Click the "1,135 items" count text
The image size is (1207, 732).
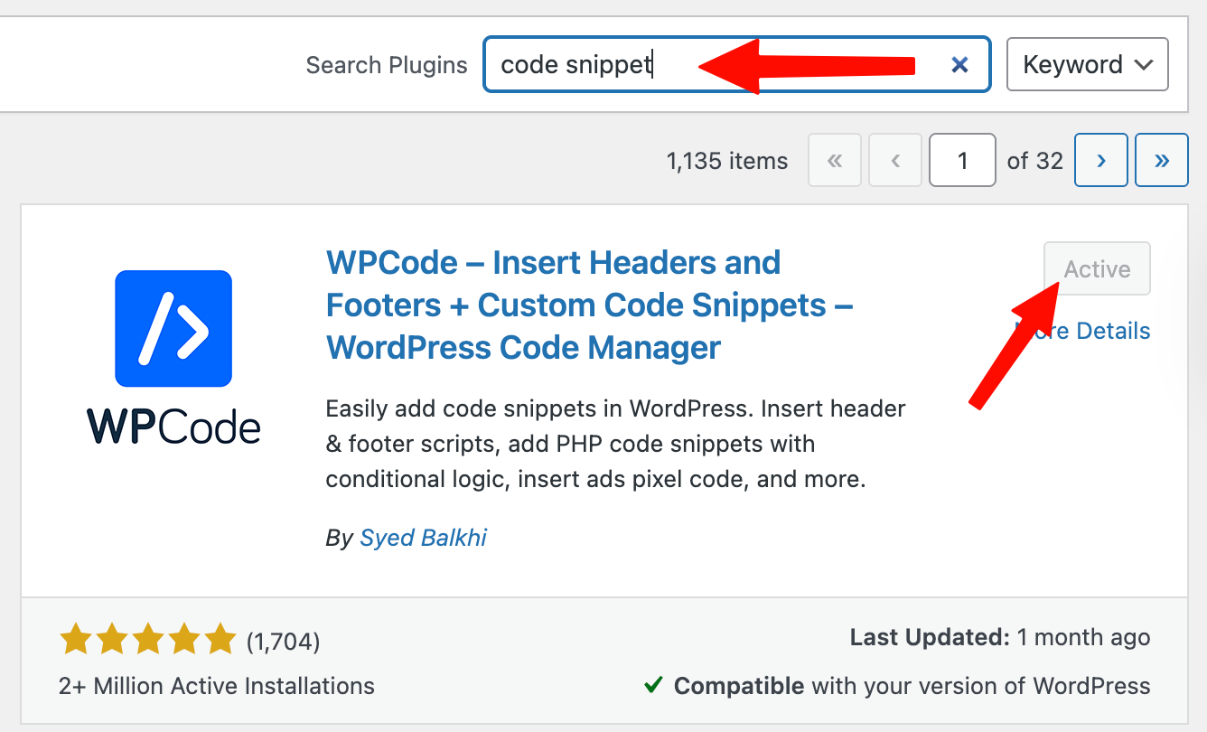pyautogui.click(x=727, y=161)
